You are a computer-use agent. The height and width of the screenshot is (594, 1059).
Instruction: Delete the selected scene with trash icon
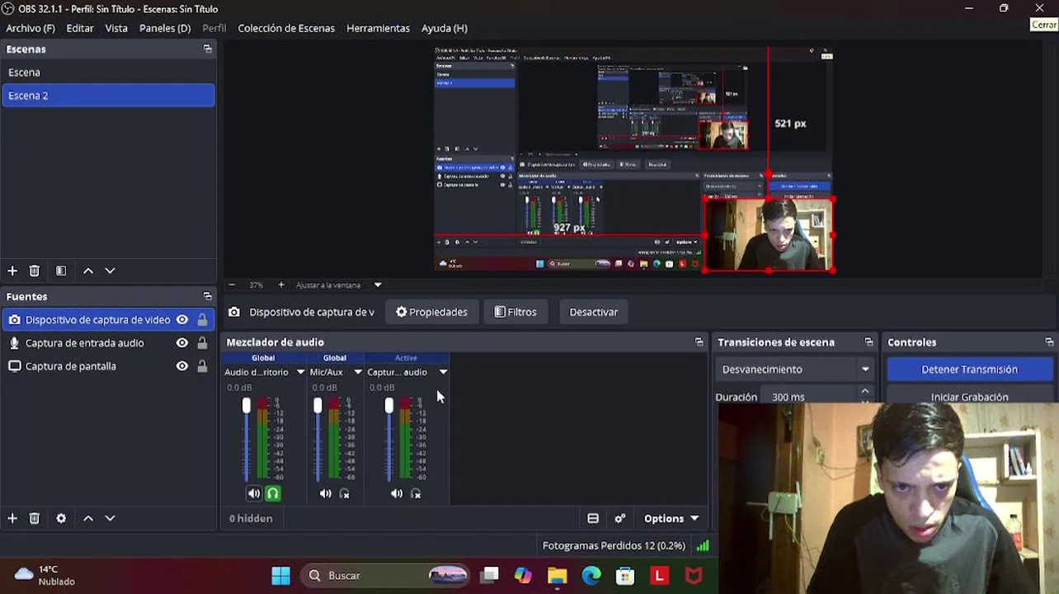35,271
